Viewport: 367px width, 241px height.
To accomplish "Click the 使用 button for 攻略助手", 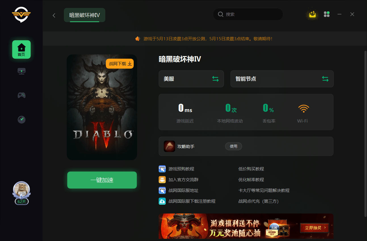I will pyautogui.click(x=234, y=146).
